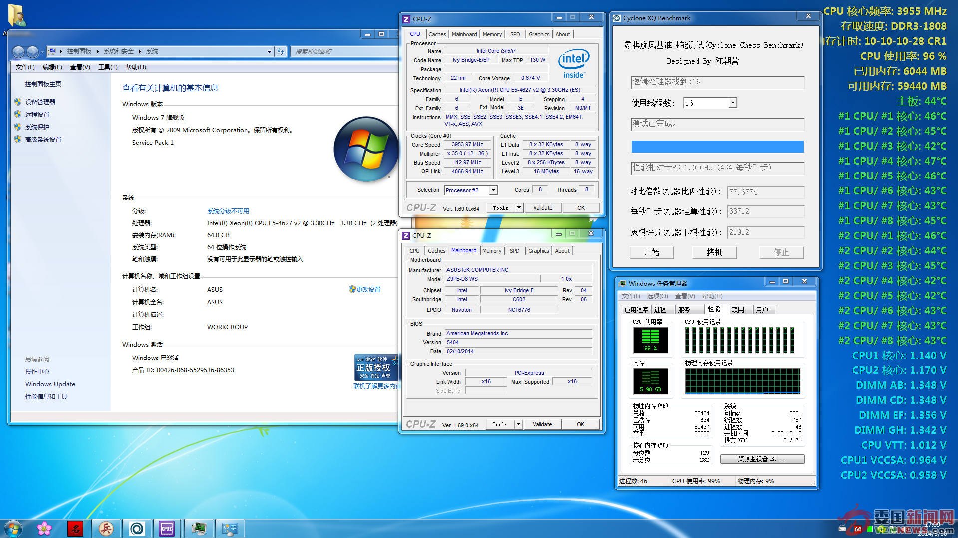958x538 pixels.
Task: Click the Windows 7 logo in System window
Action: (366, 149)
